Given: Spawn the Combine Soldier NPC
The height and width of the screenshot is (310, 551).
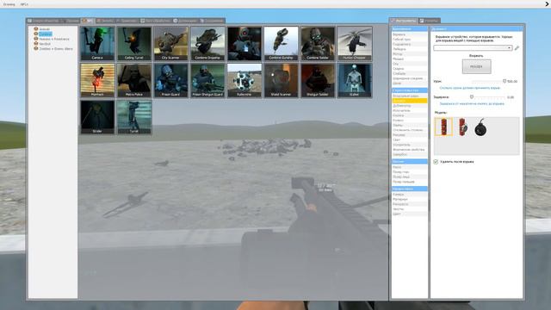Looking at the screenshot, I should pos(318,44).
